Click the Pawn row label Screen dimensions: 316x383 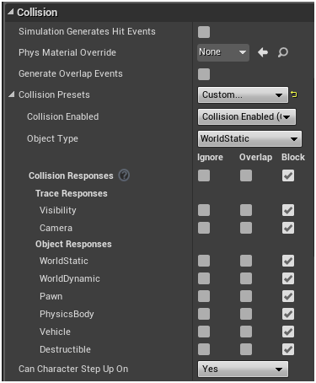pyautogui.click(x=51, y=296)
